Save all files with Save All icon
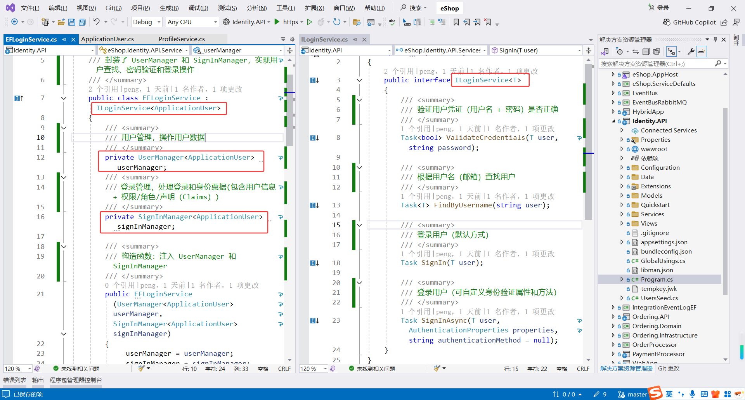 pos(82,22)
